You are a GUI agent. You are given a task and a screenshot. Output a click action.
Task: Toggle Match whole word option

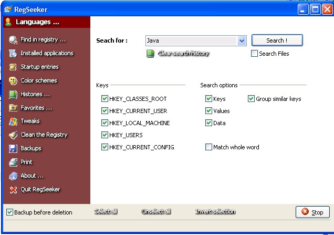tap(209, 147)
